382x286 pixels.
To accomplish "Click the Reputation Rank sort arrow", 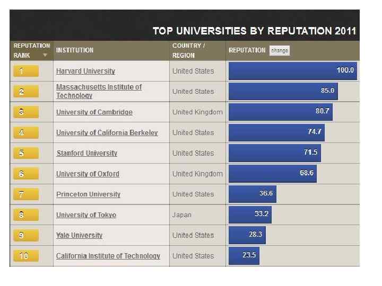I will 45,55.
